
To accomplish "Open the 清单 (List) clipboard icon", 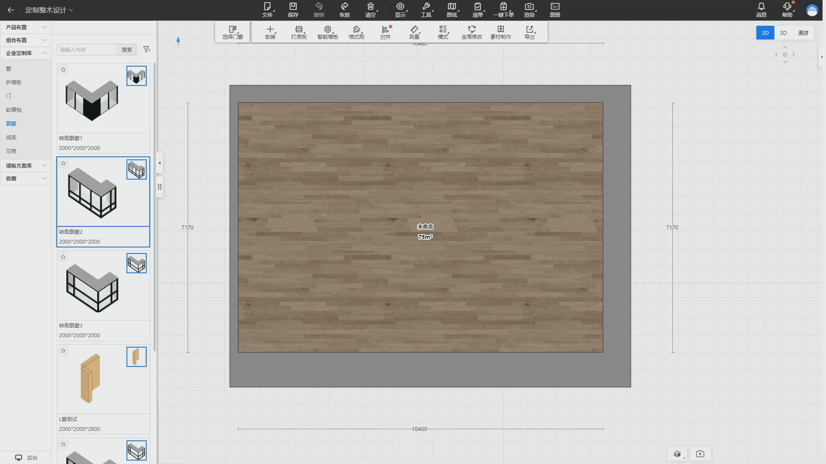I will coord(478,9).
